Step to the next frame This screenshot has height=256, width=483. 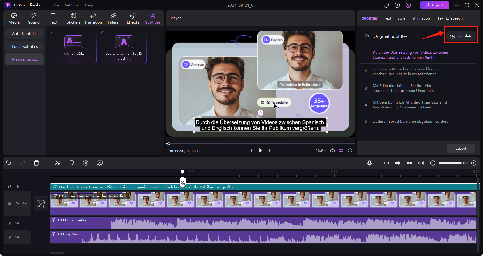click(x=269, y=150)
